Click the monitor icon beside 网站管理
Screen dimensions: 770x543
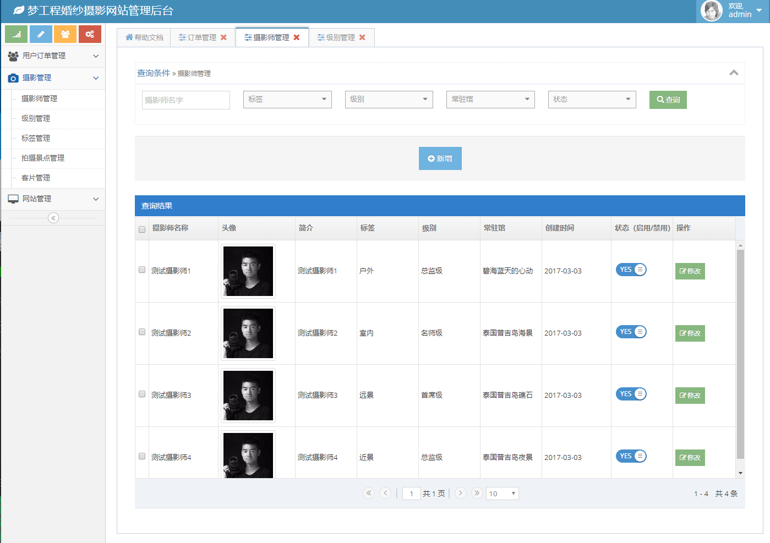click(x=13, y=199)
